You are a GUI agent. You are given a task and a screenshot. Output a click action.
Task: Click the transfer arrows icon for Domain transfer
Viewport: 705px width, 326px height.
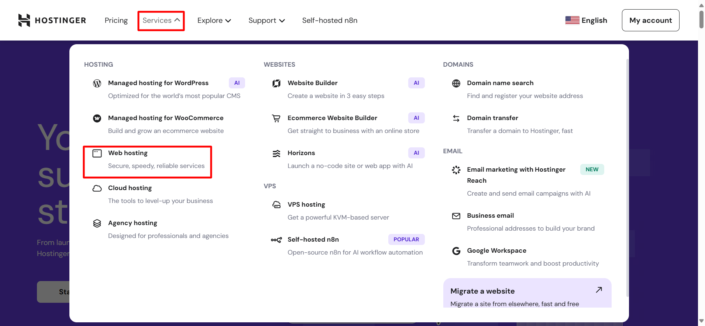click(456, 118)
